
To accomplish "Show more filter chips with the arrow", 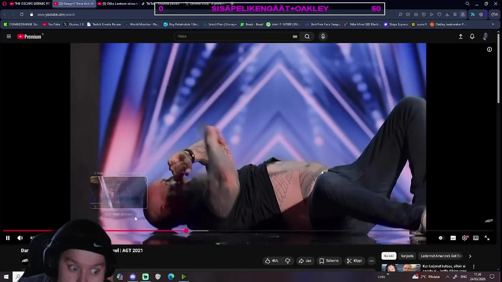I will click(x=470, y=256).
